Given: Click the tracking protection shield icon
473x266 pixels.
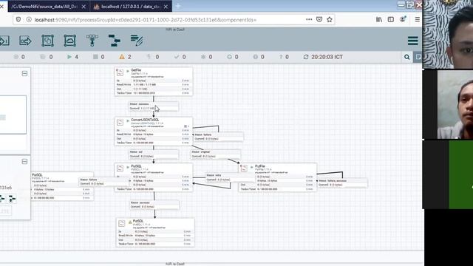Looking at the screenshot, I should point(18,20).
